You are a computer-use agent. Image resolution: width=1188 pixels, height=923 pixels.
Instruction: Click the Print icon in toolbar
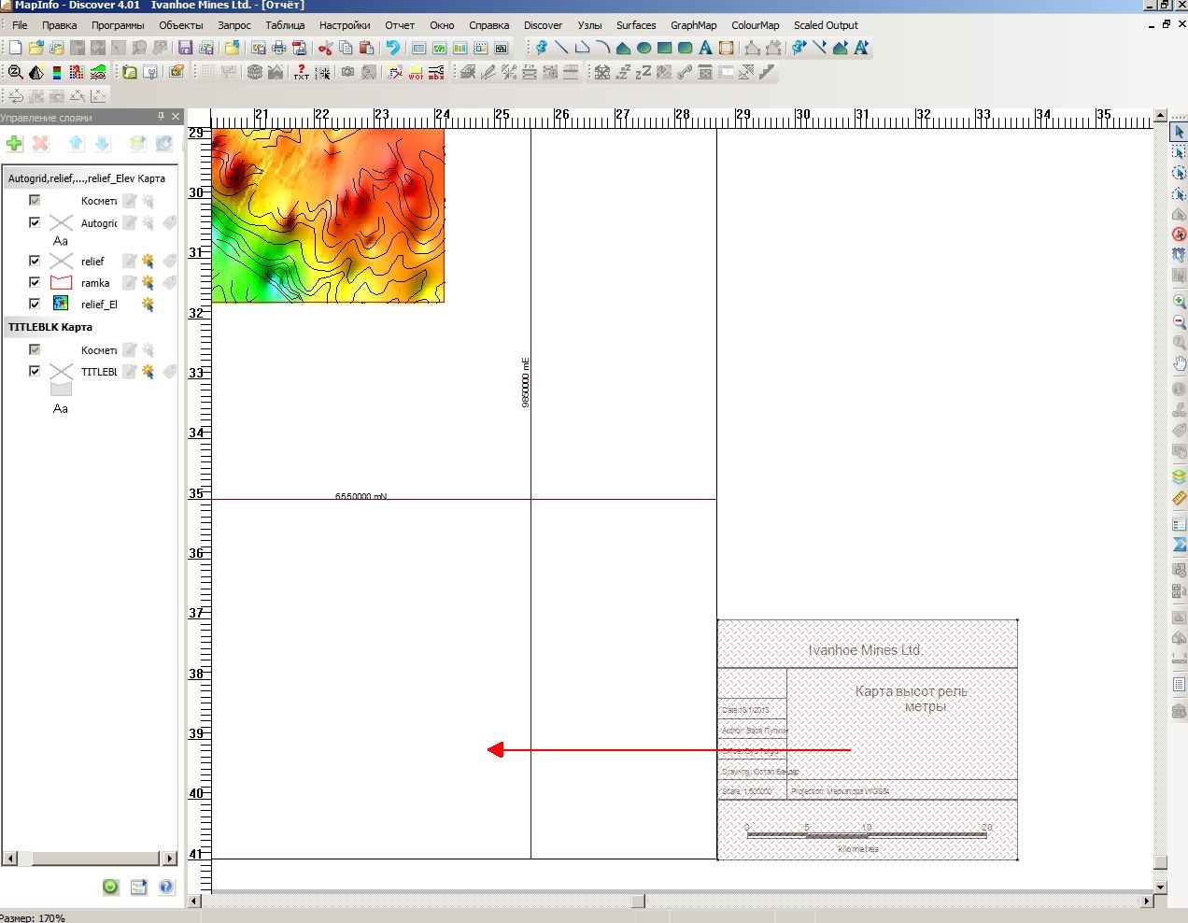(x=278, y=48)
